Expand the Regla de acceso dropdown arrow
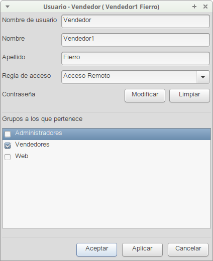213x261 pixels. pyautogui.click(x=203, y=77)
